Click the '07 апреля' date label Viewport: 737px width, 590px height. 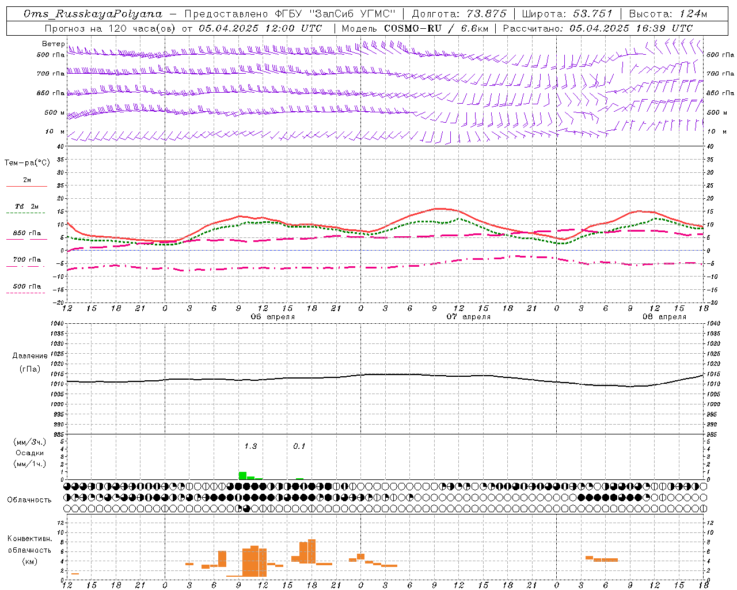click(469, 317)
